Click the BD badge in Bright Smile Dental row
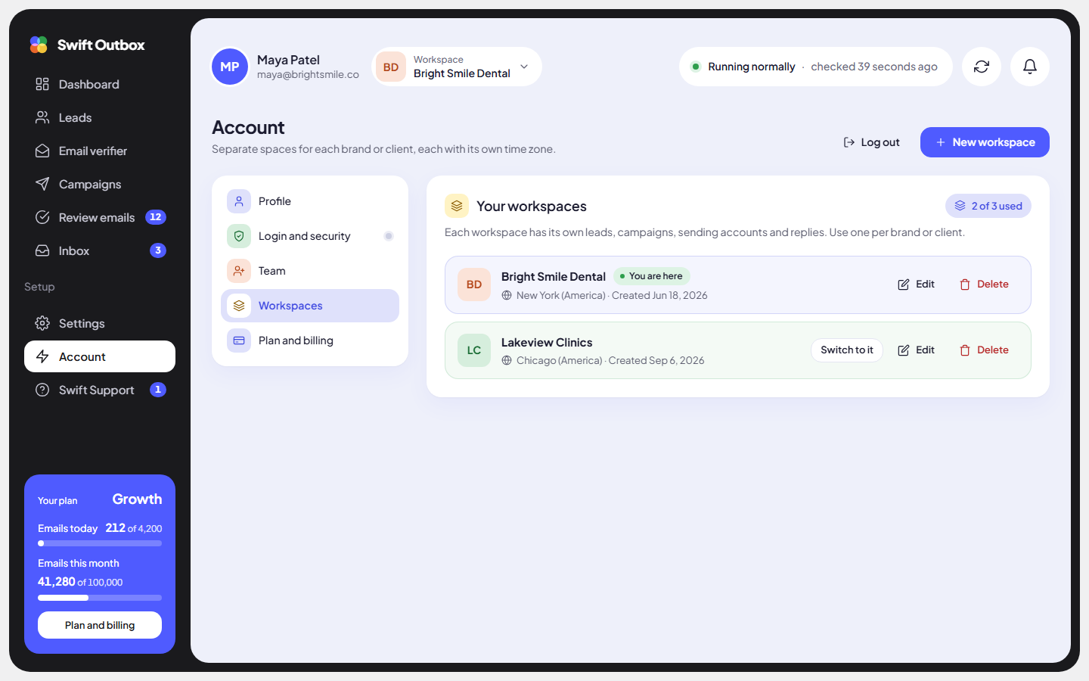This screenshot has height=681, width=1089. click(x=474, y=285)
